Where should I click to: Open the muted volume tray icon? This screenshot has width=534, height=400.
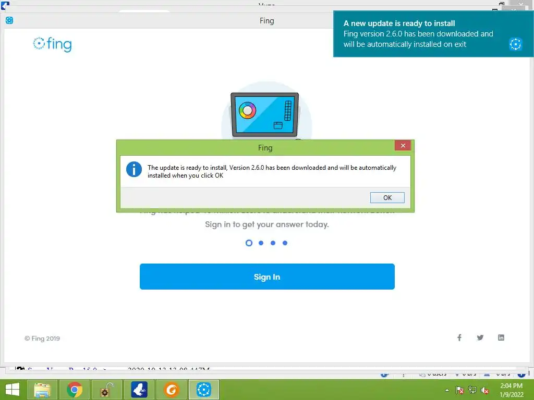(485, 390)
